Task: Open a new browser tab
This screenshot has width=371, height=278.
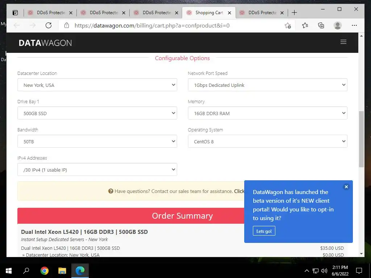Action: pyautogui.click(x=294, y=13)
